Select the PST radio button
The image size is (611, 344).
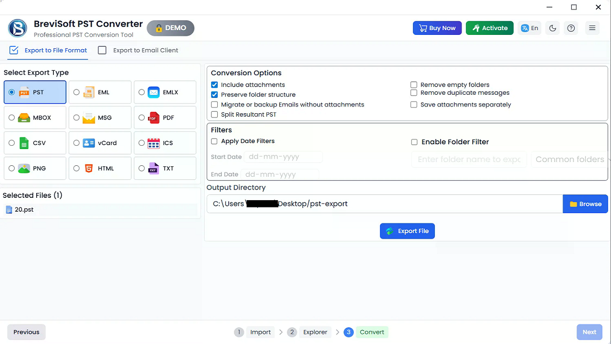click(11, 92)
